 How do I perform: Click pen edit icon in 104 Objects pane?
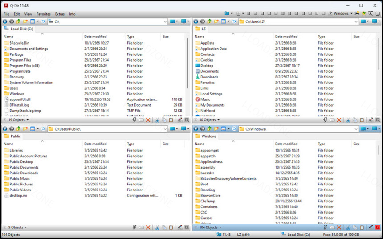click(371, 227)
